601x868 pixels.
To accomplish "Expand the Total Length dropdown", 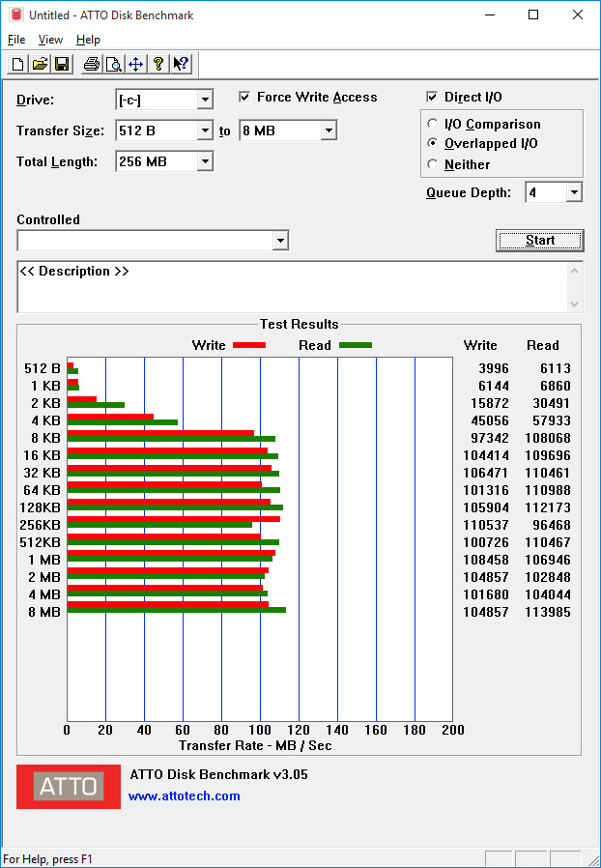I will tap(204, 162).
